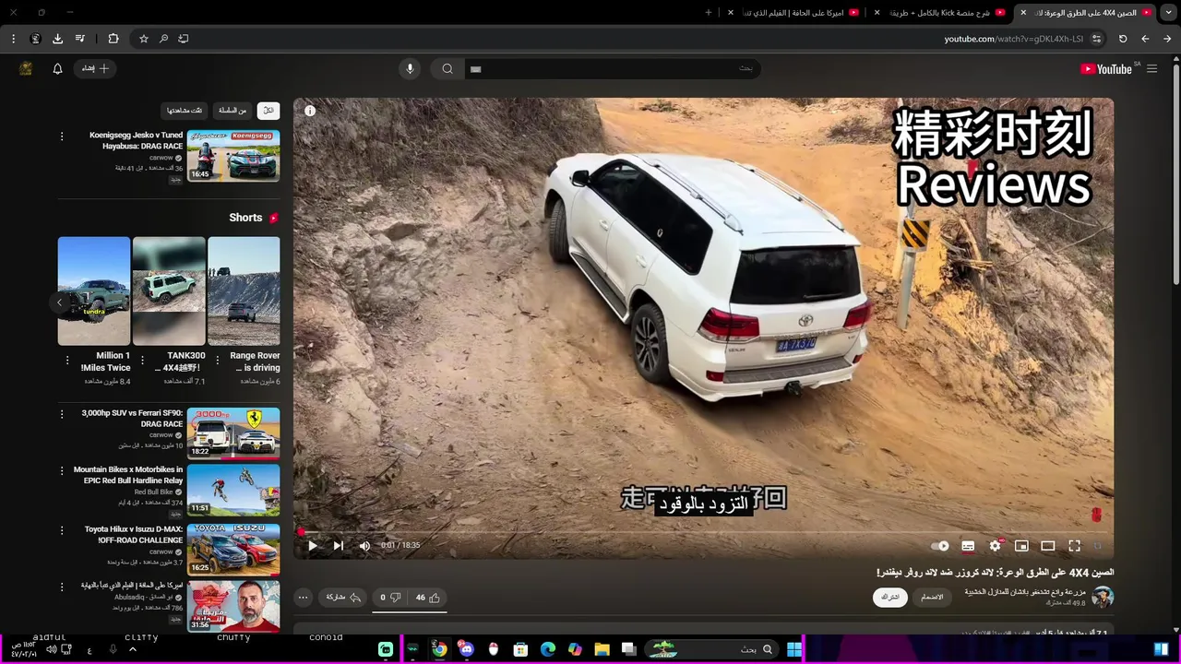
Task: Dislike the video thumbs-down button
Action: tap(389, 598)
